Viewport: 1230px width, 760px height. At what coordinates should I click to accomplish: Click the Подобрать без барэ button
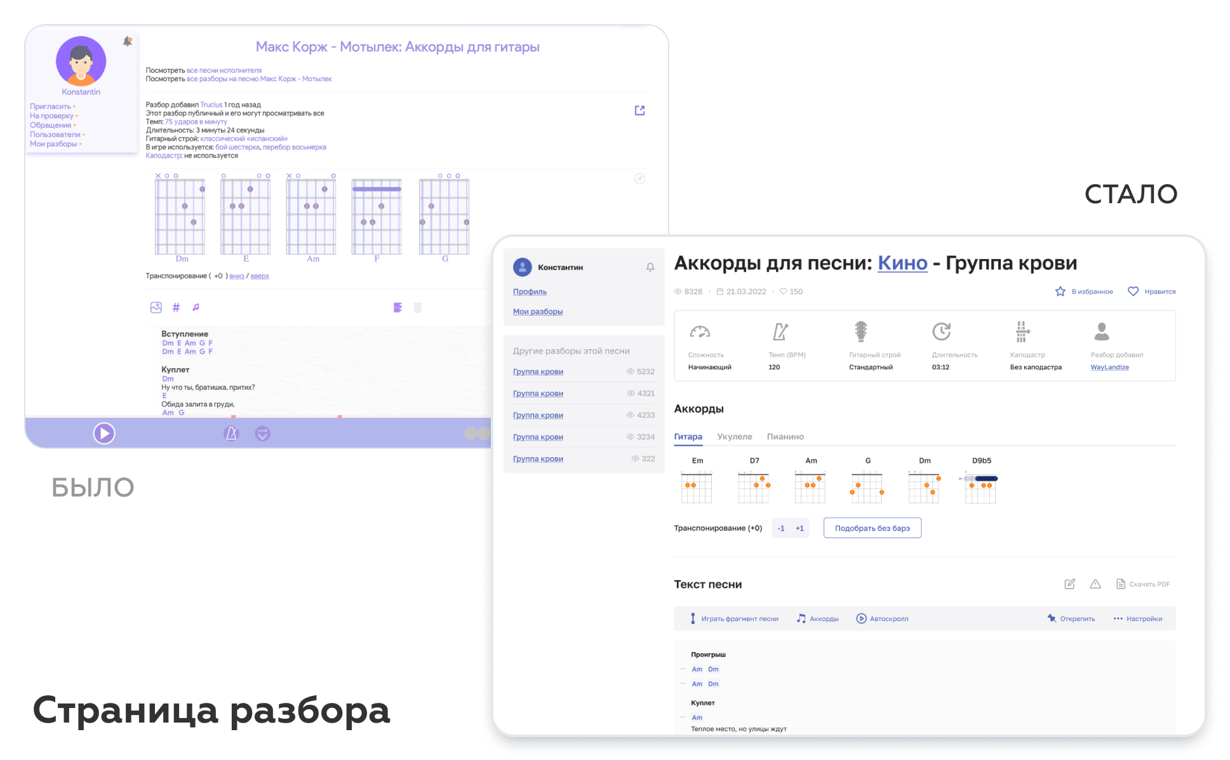(x=872, y=528)
